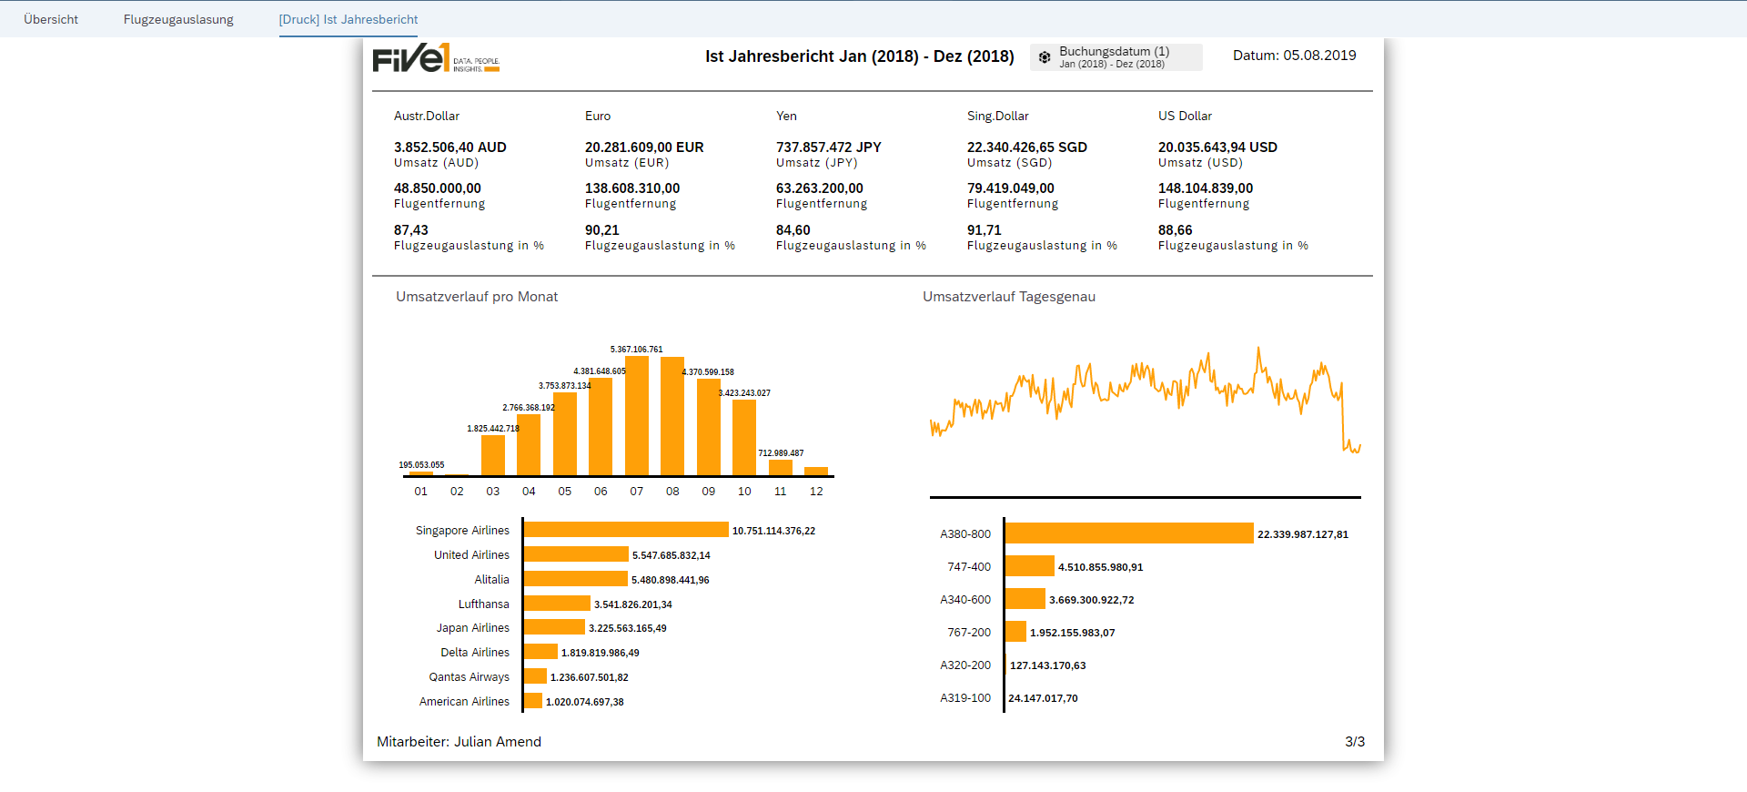Switch to the Flugzeugauslastung tab
Viewport: 1747px width, 792px height.
[178, 19]
